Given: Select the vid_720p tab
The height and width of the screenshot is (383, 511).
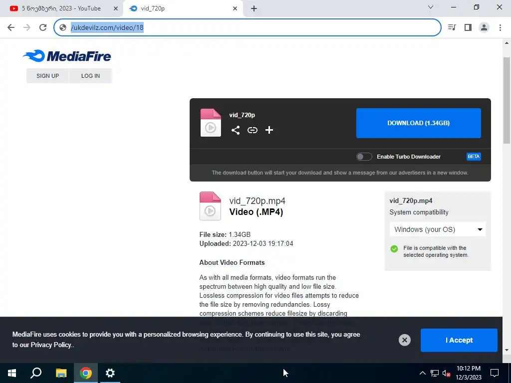Looking at the screenshot, I should coord(183,8).
